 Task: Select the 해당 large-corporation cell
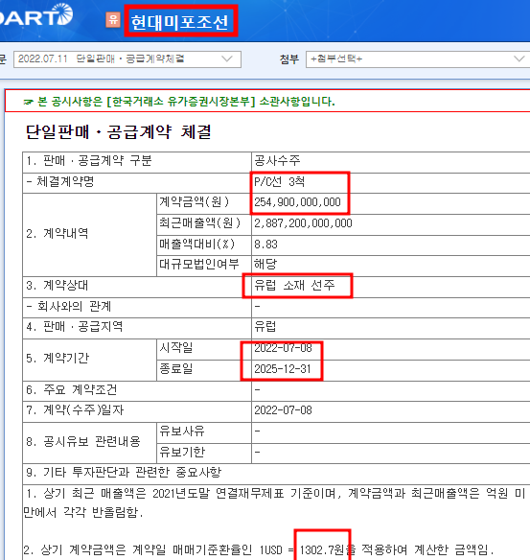(x=265, y=265)
